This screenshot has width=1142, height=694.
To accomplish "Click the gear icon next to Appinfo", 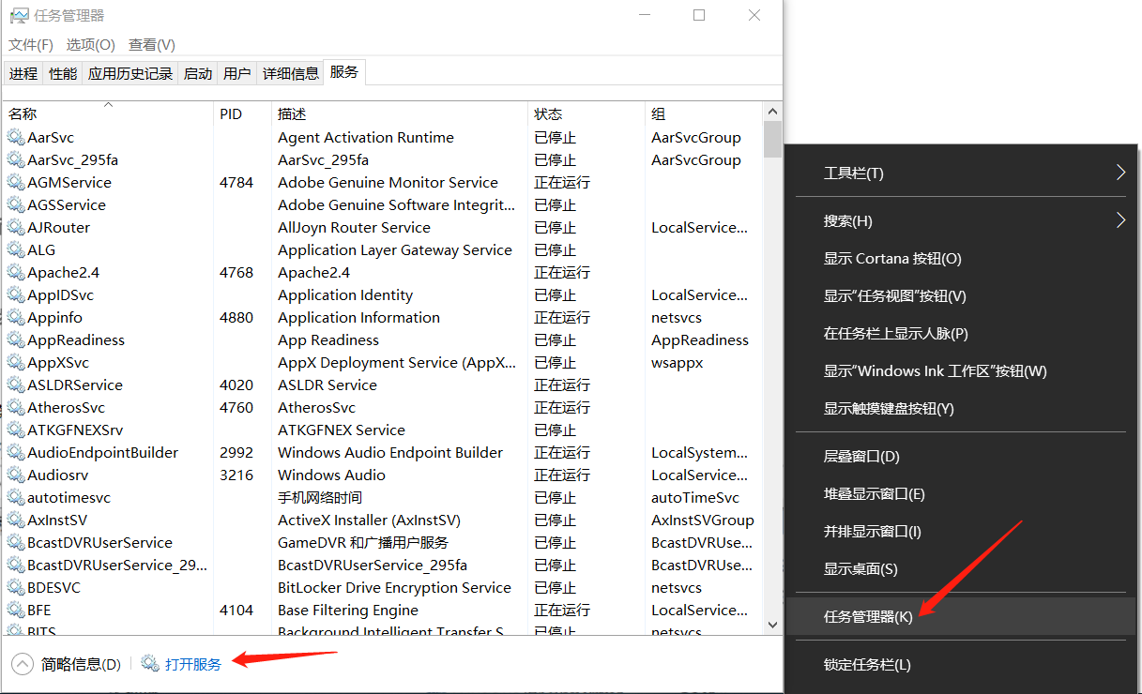I will pos(15,317).
